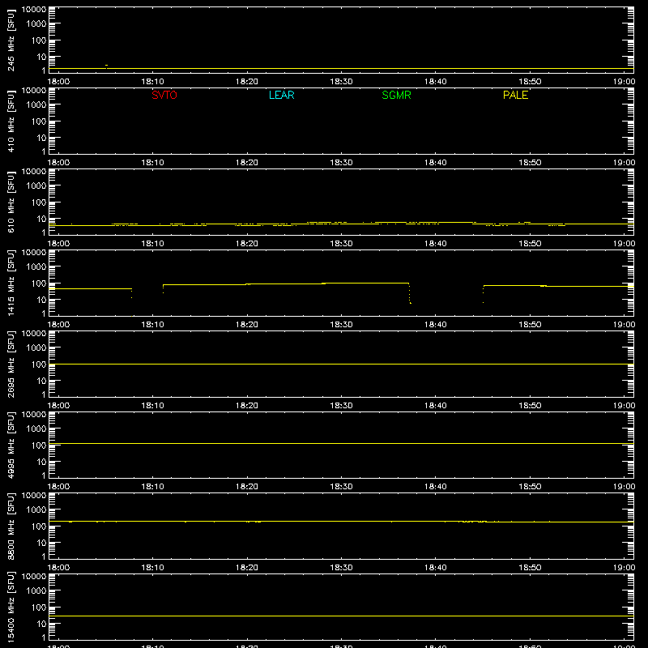
Task: Select the 610 MHz [SFU] axis label
Action: click(11, 202)
